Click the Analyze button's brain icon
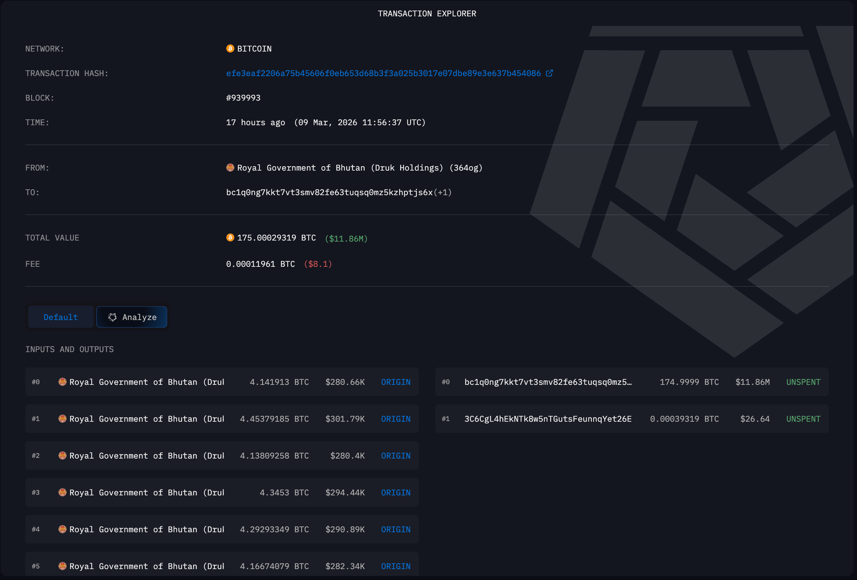This screenshot has height=580, width=857. (x=112, y=317)
